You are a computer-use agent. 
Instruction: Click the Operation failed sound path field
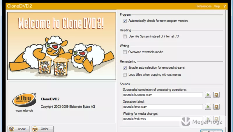[163, 107]
